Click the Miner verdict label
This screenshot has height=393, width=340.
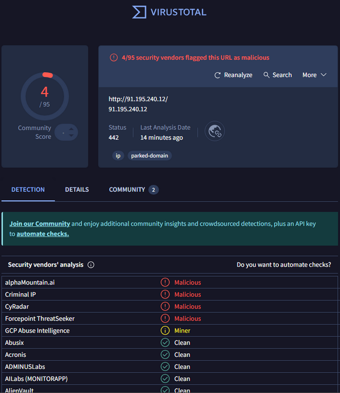pos(182,330)
